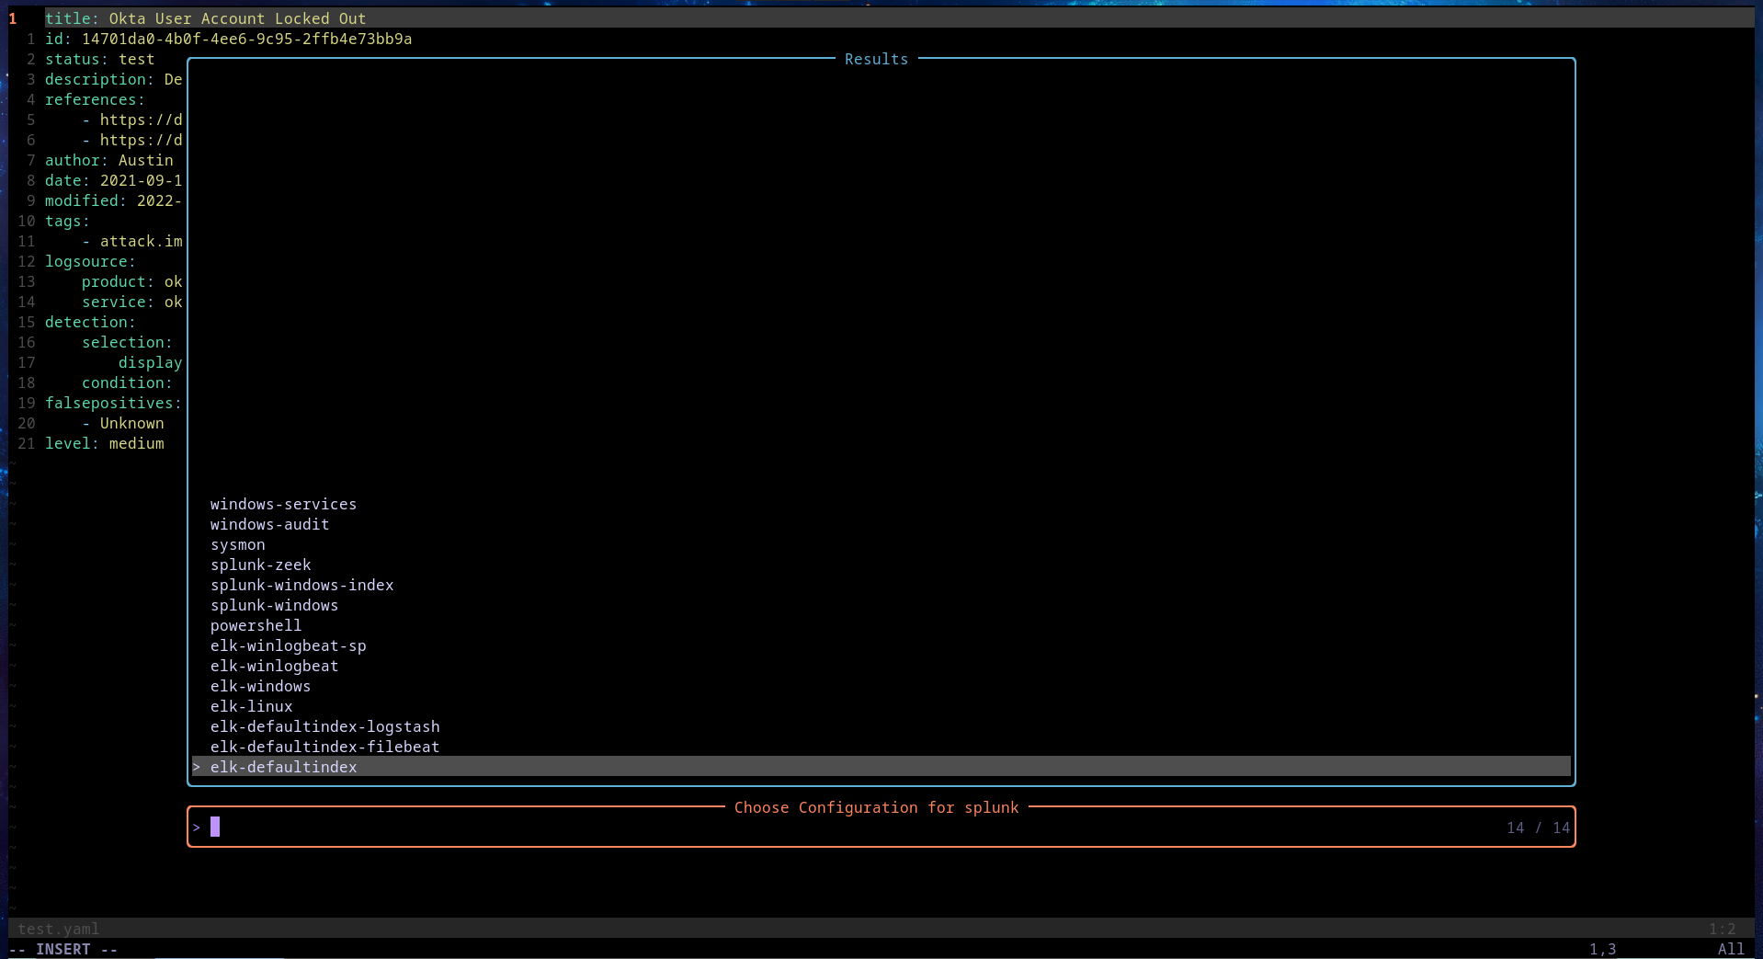
Task: Choose the powershell entry from results
Action: (x=256, y=625)
